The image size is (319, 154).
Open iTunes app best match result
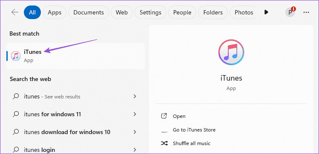pyautogui.click(x=75, y=56)
